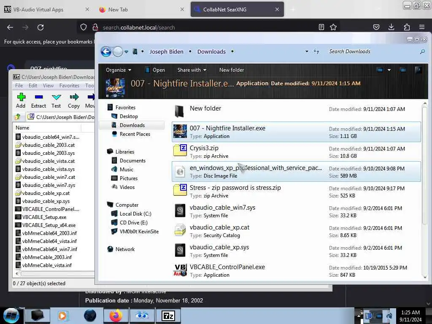
Task: Switch to VB-Audio Virtual Apps tab
Action: click(x=46, y=9)
